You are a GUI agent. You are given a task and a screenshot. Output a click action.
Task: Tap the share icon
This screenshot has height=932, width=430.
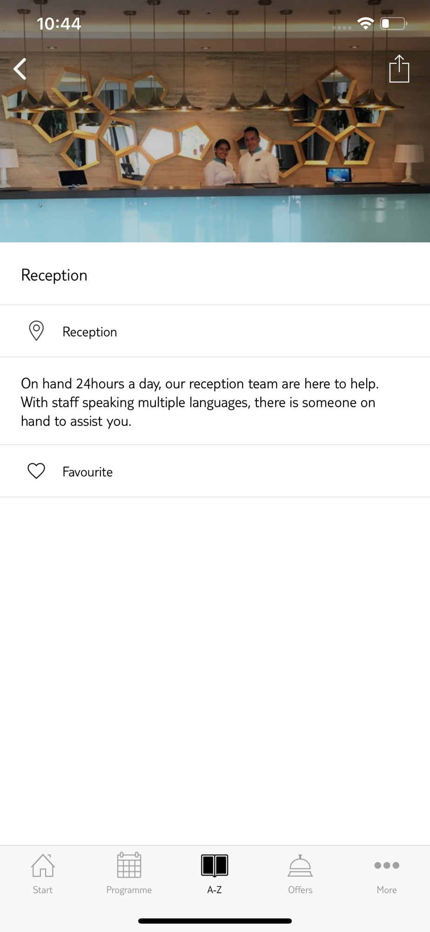[x=399, y=69]
